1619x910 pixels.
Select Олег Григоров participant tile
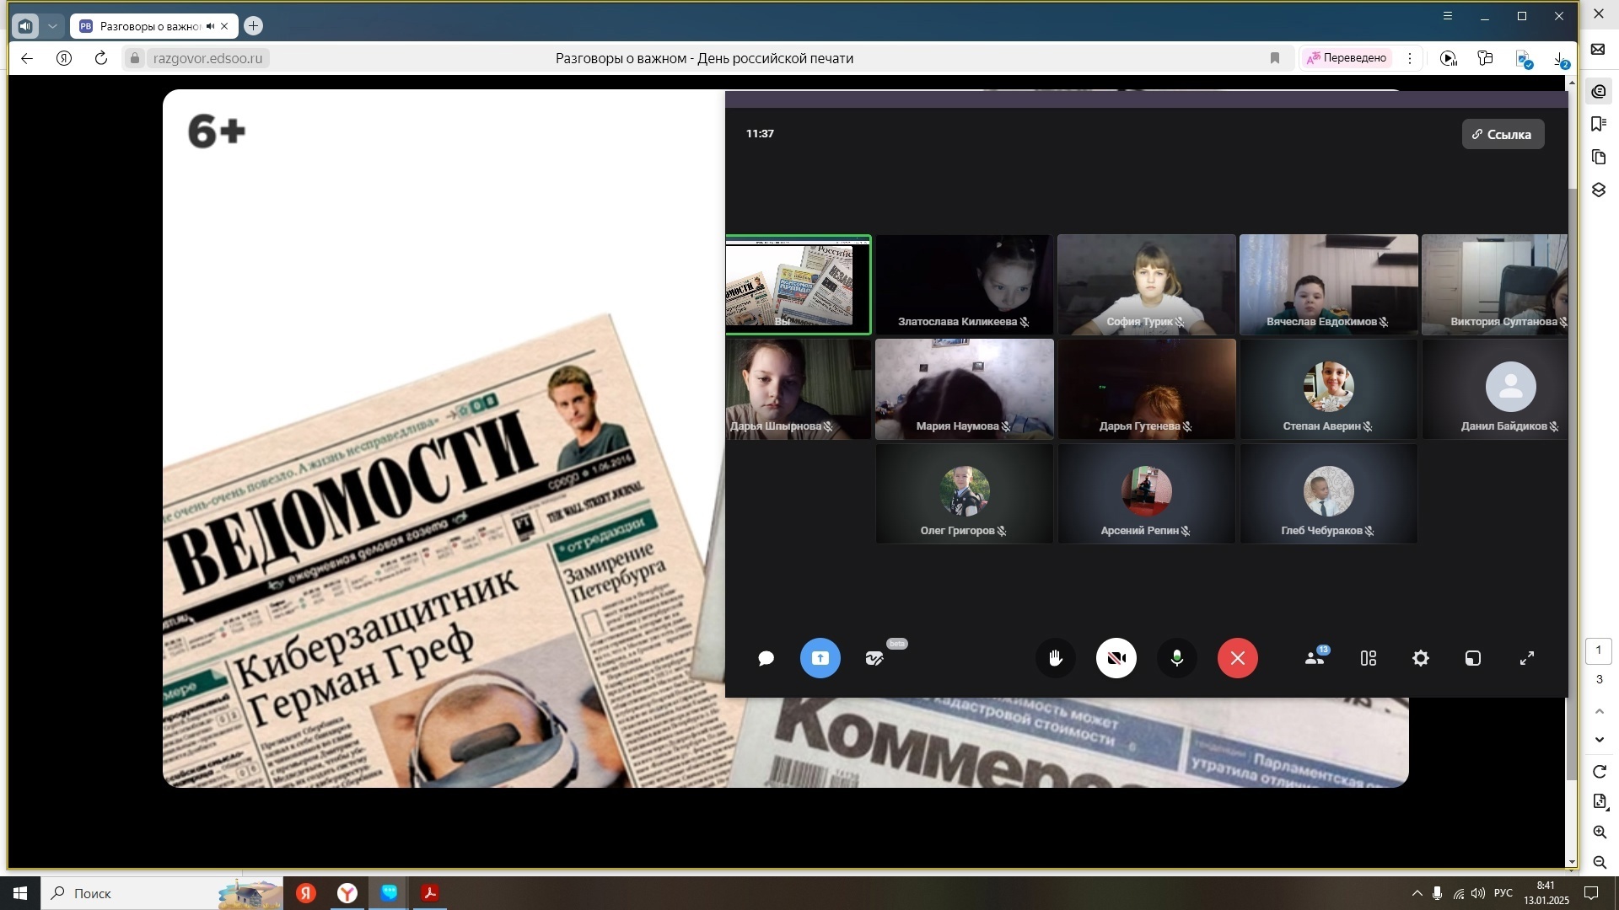tap(965, 494)
